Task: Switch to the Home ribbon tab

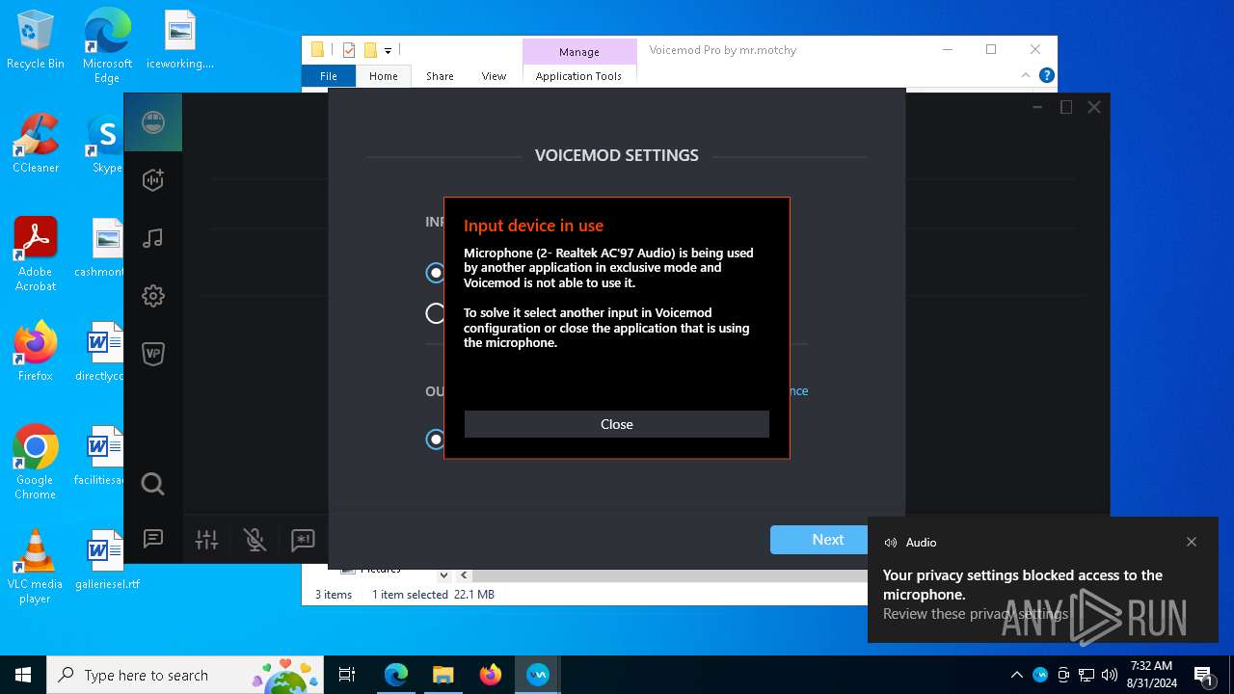Action: tap(384, 76)
